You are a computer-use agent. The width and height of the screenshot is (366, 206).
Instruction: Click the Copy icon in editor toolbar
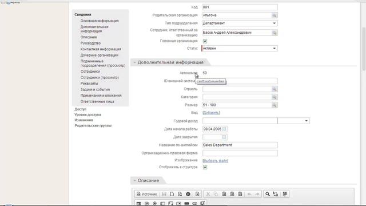tap(216, 194)
